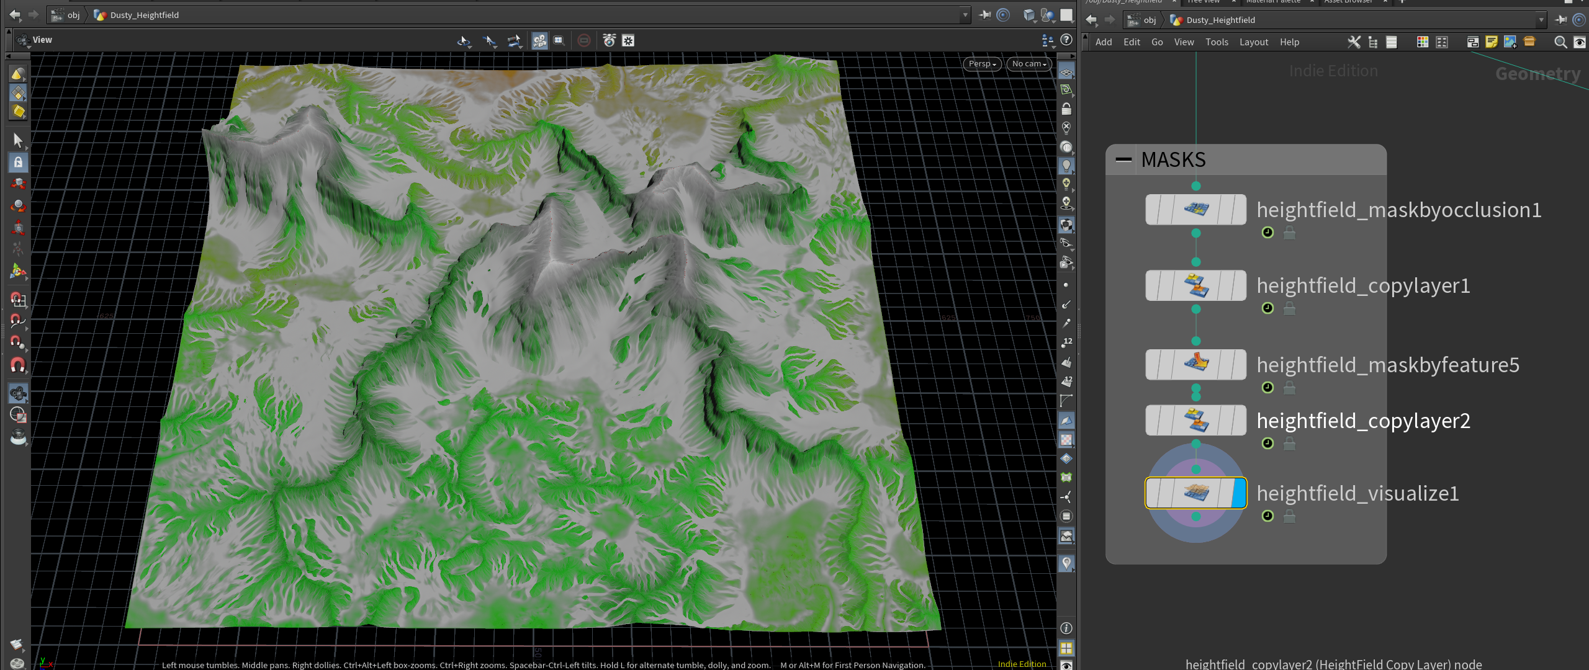Viewport: 1589px width, 670px height.
Task: Select the arrow Select tool in left toolbar
Action: tap(17, 140)
